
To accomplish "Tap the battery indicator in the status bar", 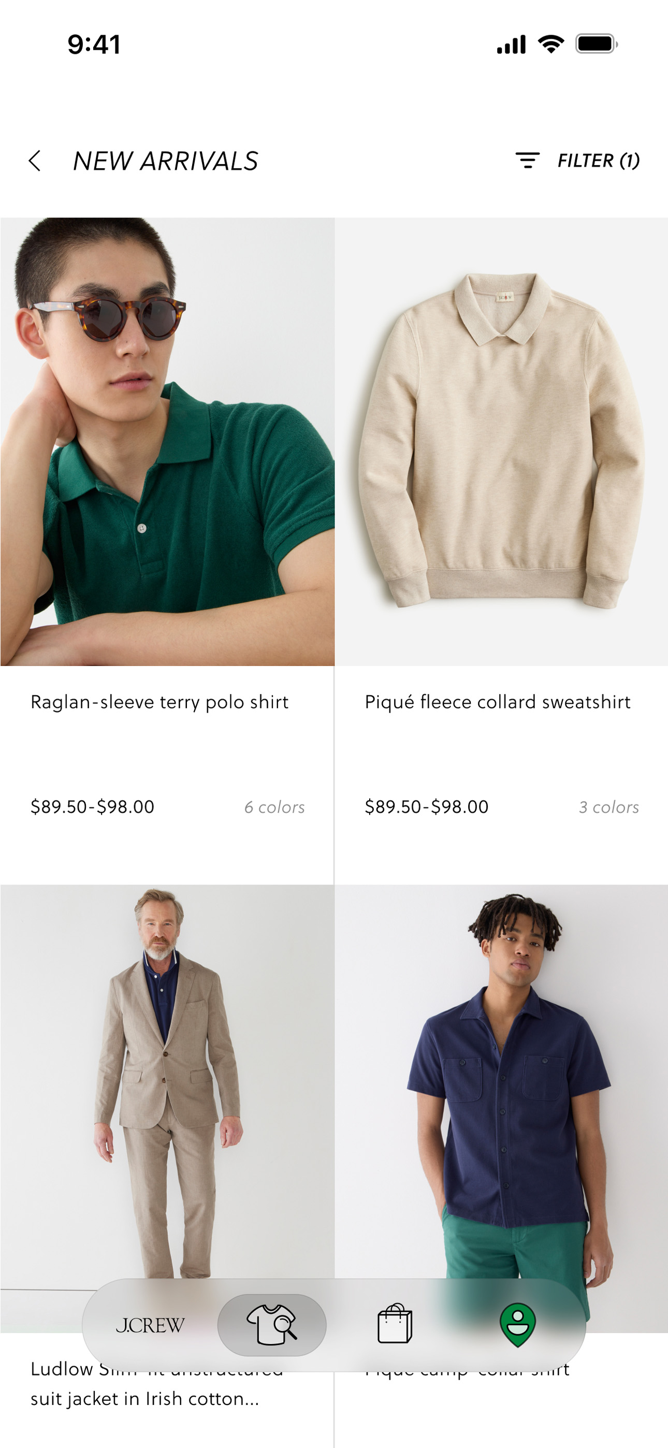I will 596,44.
